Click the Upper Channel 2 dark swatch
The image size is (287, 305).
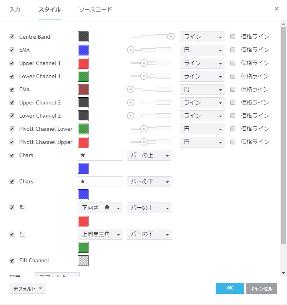tap(83, 102)
